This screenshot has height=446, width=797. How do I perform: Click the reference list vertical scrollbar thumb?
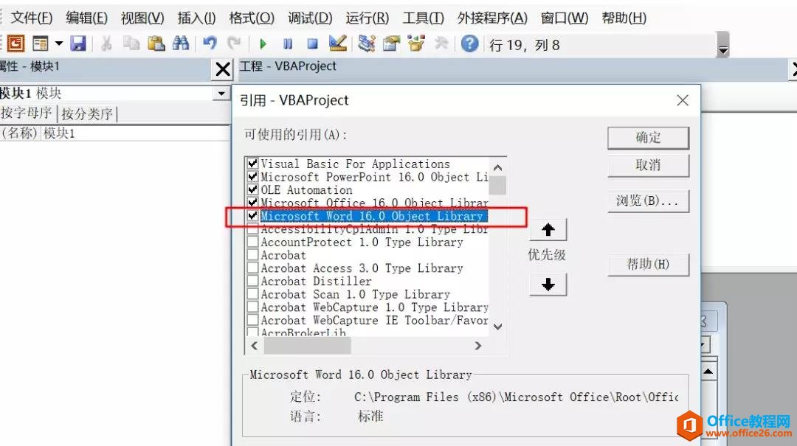coord(497,185)
